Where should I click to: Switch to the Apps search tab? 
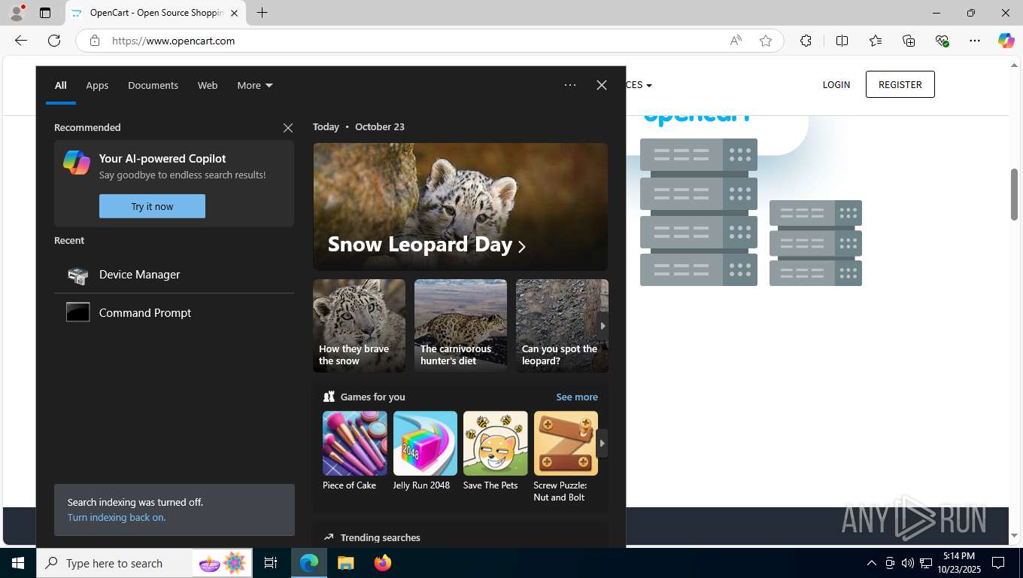pos(97,85)
